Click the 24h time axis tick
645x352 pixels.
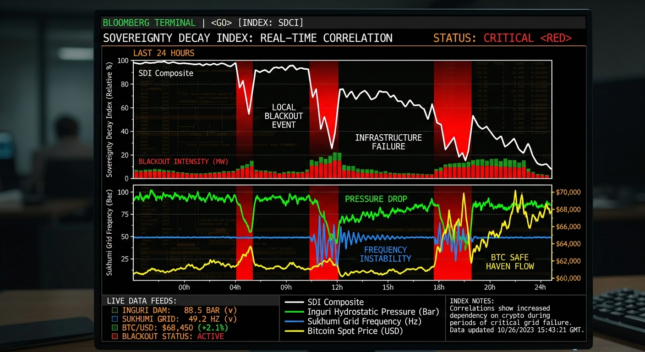[x=541, y=287]
